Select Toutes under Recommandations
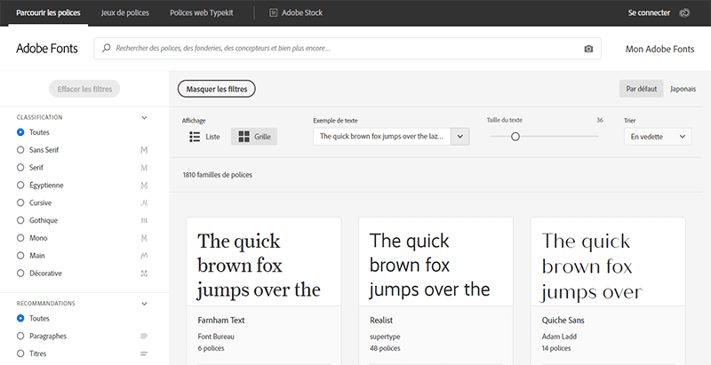This screenshot has height=365, width=711. (20, 318)
